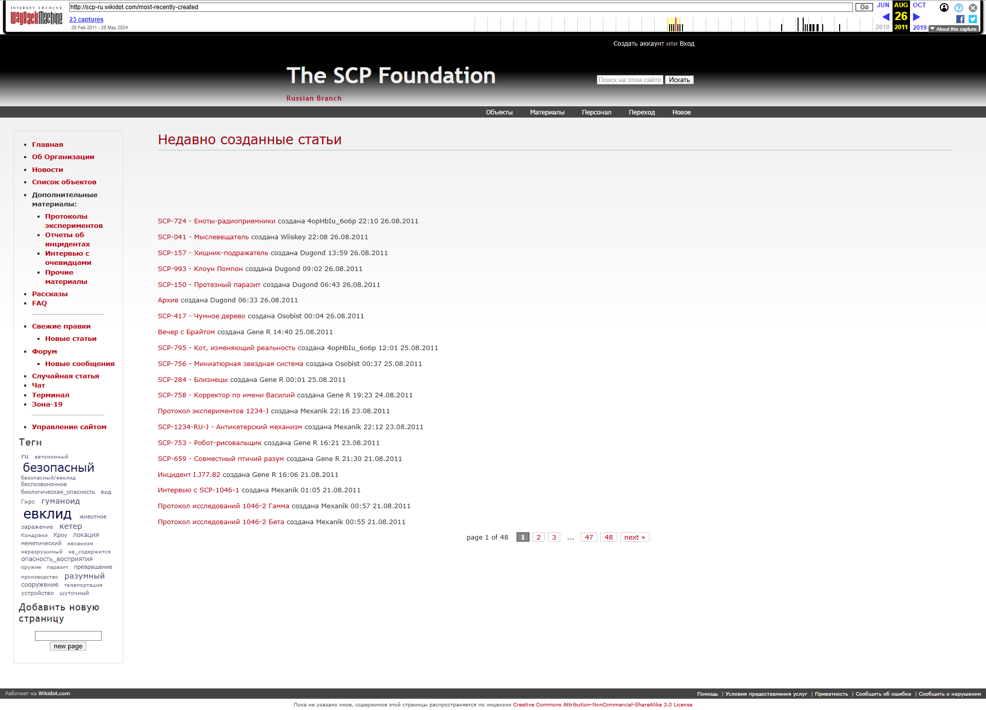Go to page 2 of the list
The image size is (986, 710).
(x=538, y=538)
